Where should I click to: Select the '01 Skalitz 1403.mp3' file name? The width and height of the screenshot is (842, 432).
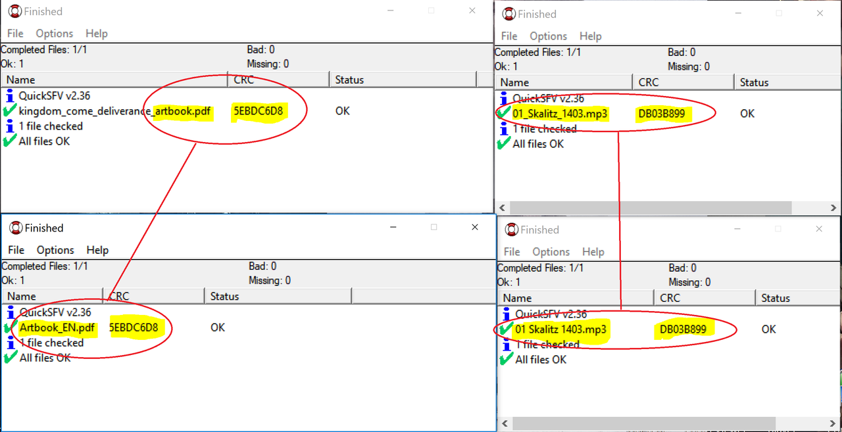(561, 329)
